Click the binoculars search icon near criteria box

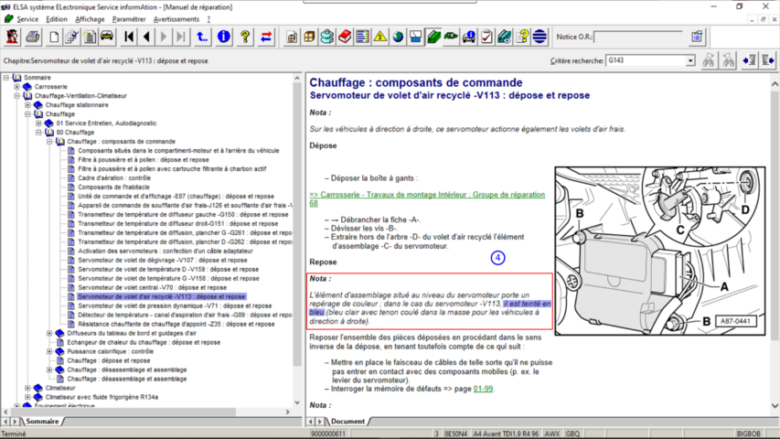pos(709,60)
